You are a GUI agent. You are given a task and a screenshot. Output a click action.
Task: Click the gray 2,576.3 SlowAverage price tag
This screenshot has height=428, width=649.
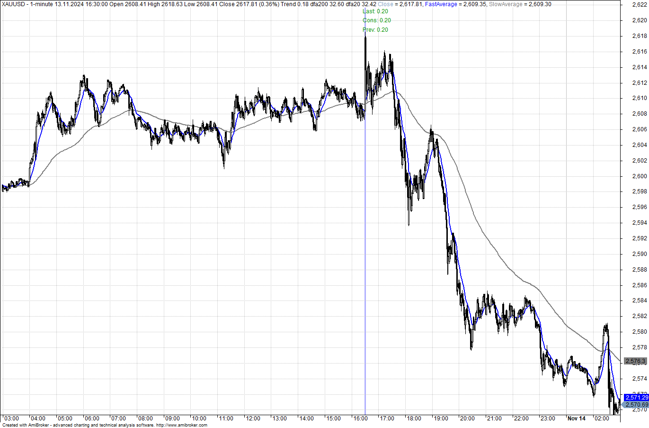point(635,361)
